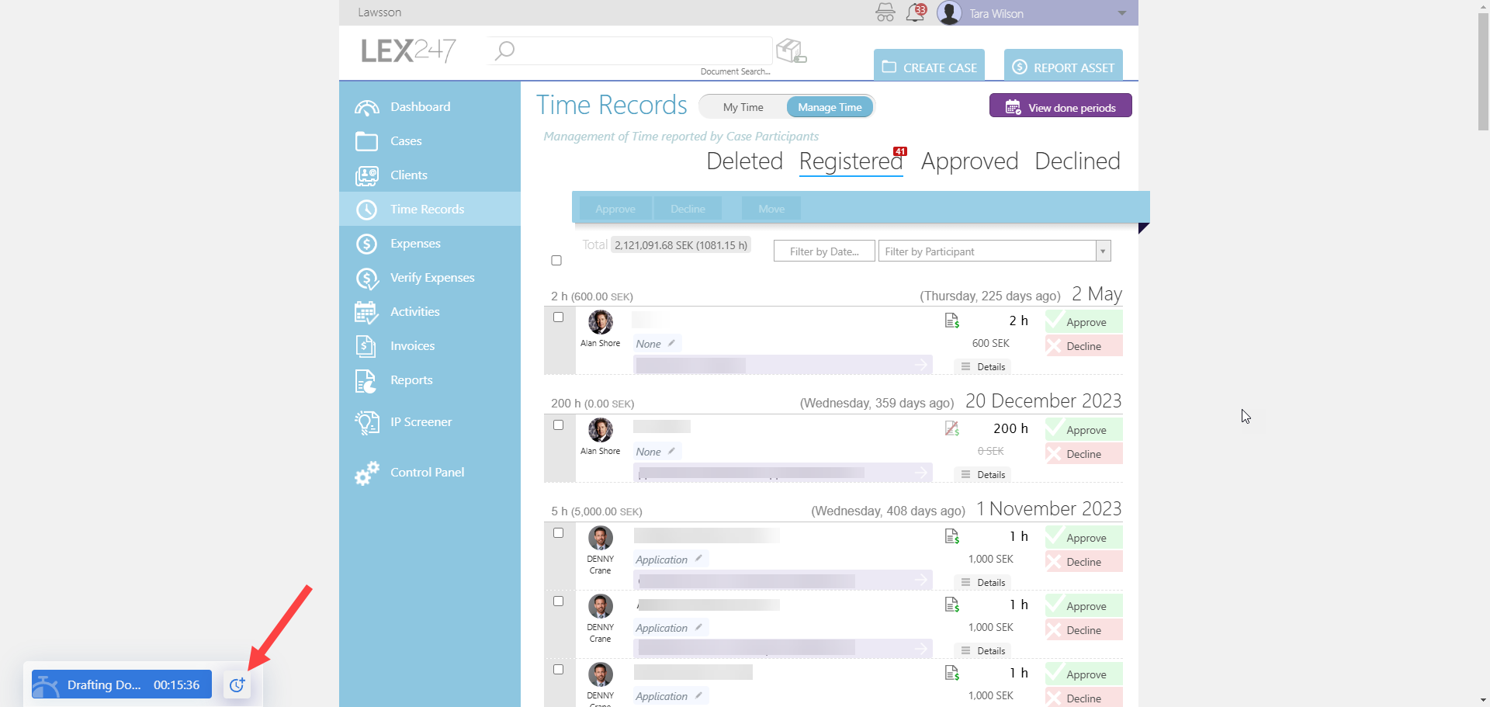Viewport: 1490px width, 707px height.
Task: Edit the None case type pencil for 2 May record
Action: click(x=671, y=343)
